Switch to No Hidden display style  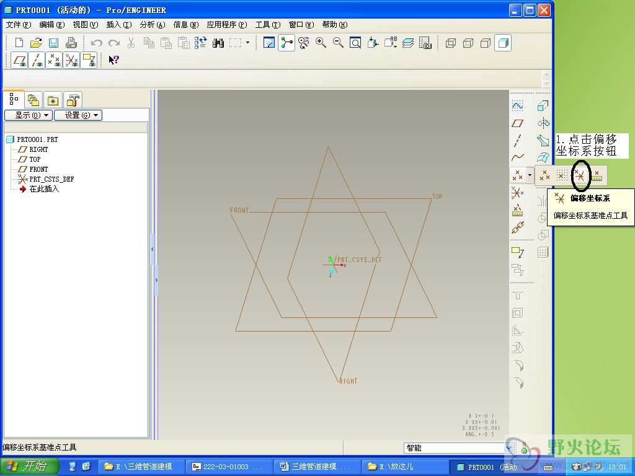point(486,43)
